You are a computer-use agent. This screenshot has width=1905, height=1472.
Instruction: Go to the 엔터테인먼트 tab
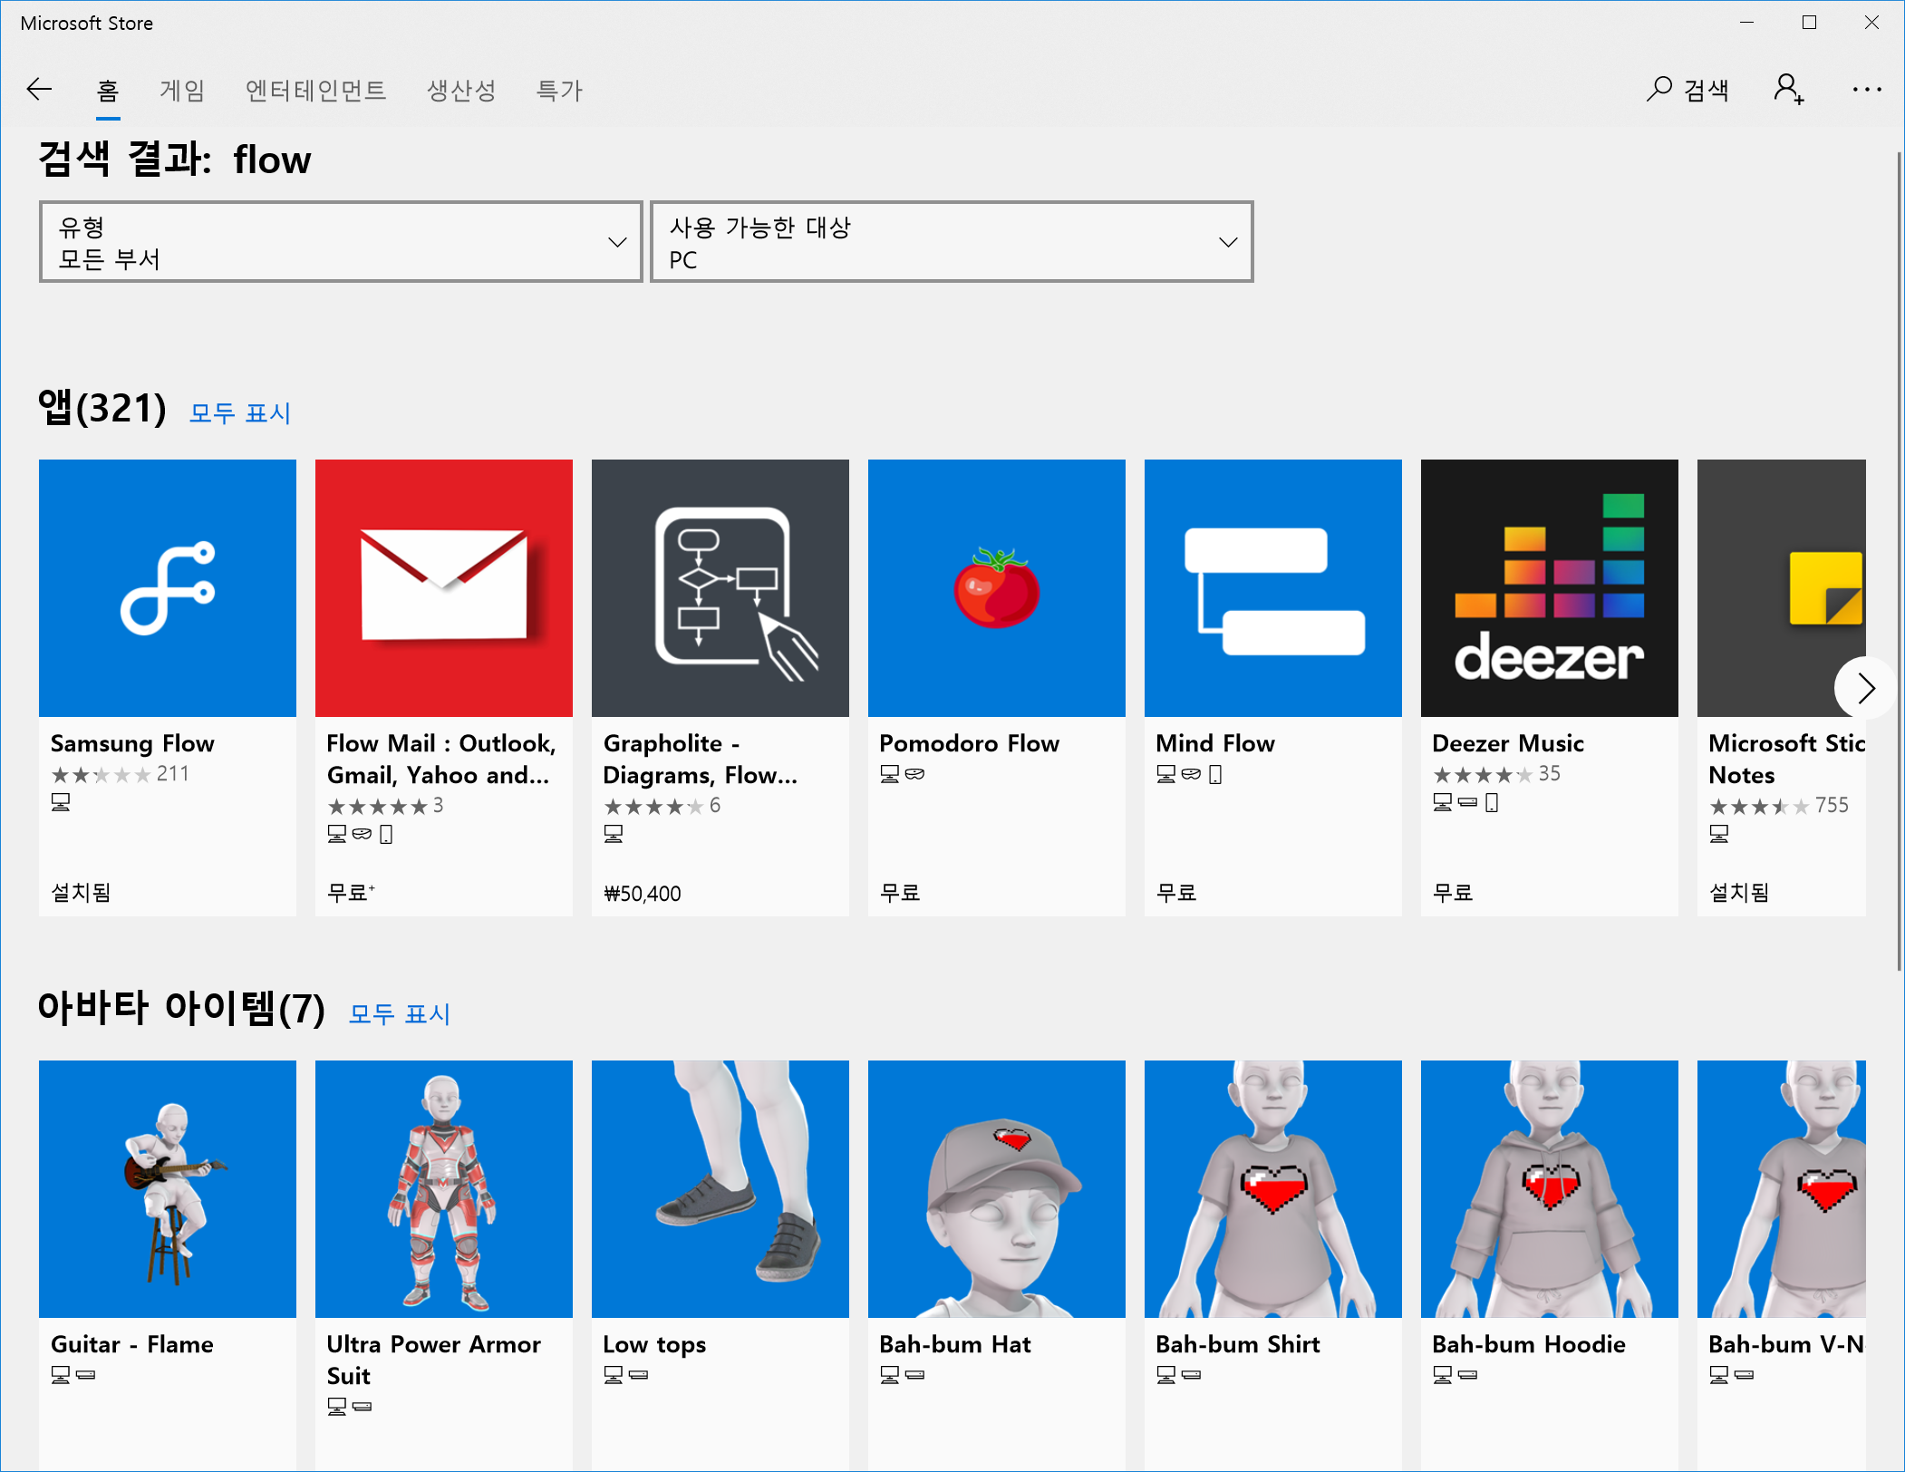(x=316, y=90)
